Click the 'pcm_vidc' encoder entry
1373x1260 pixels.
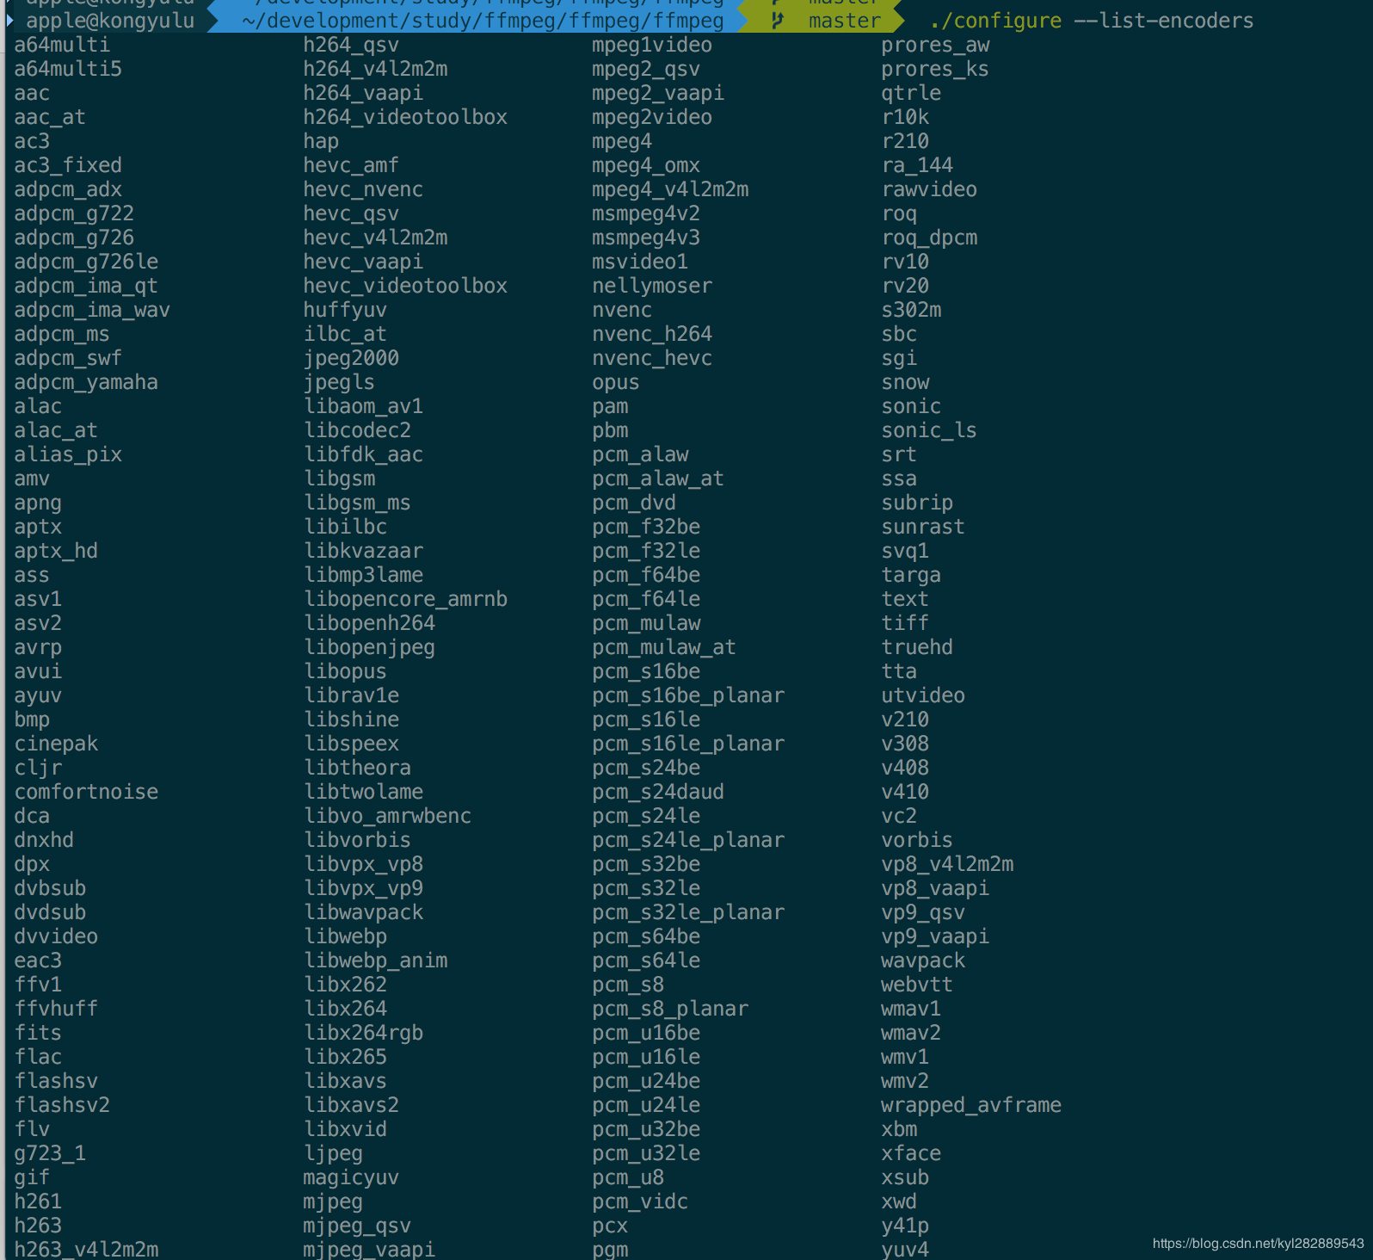pyautogui.click(x=640, y=1201)
